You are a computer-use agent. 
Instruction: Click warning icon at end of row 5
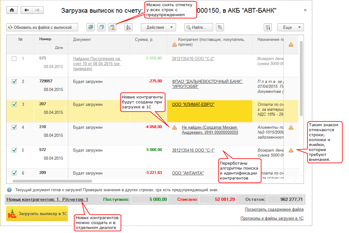pyautogui.click(x=291, y=150)
